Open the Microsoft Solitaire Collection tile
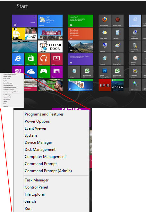 [x=81, y=85]
